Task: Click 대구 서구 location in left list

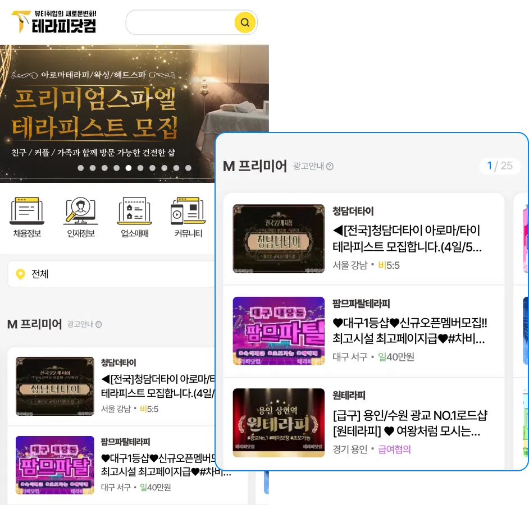Action: [x=116, y=488]
